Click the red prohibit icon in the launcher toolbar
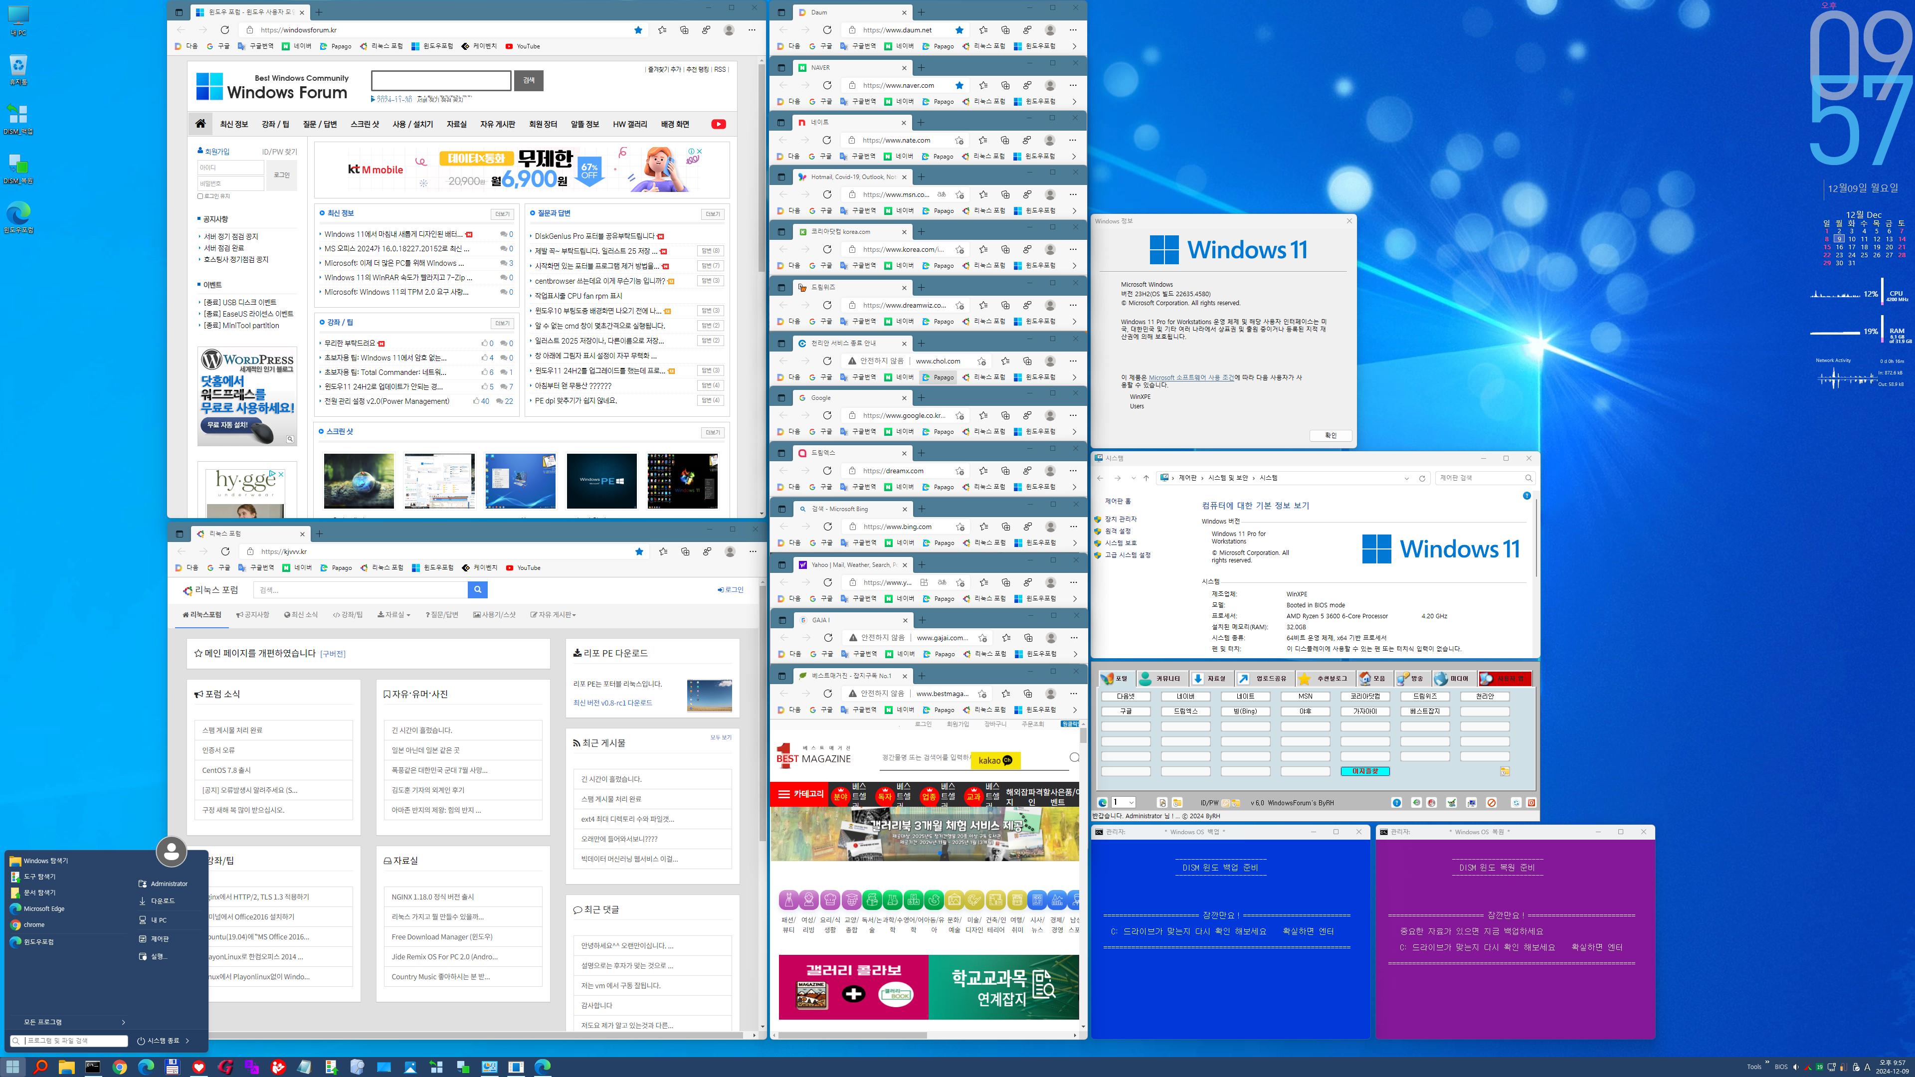Viewport: 1915px width, 1077px height. tap(1491, 803)
